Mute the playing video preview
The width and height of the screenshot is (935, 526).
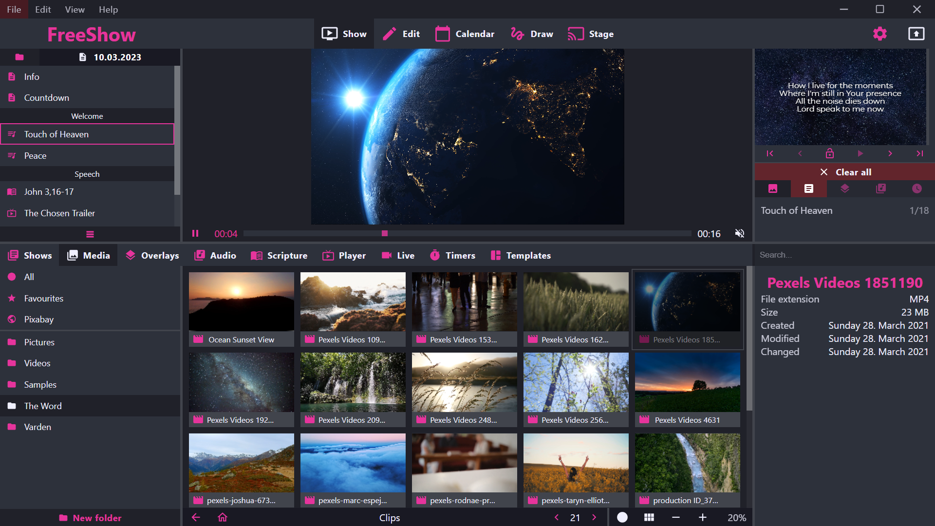coord(739,233)
